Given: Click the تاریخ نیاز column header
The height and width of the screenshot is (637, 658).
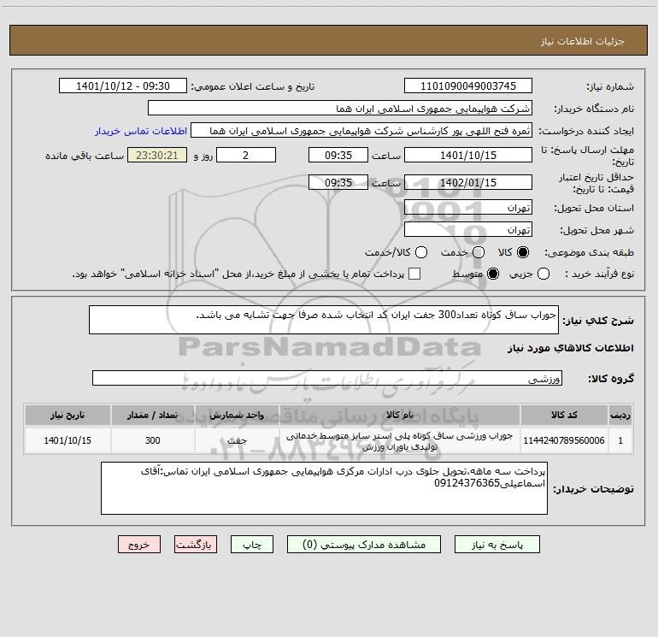Looking at the screenshot, I should [x=68, y=416].
